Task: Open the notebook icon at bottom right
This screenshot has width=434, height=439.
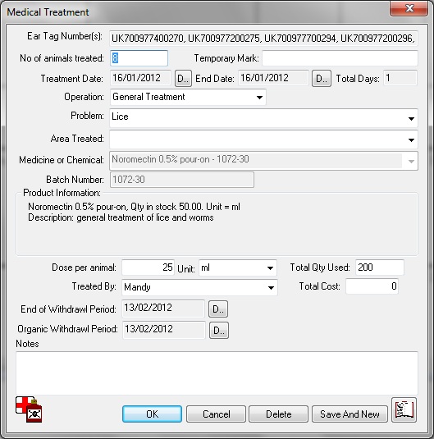Action: point(404,410)
